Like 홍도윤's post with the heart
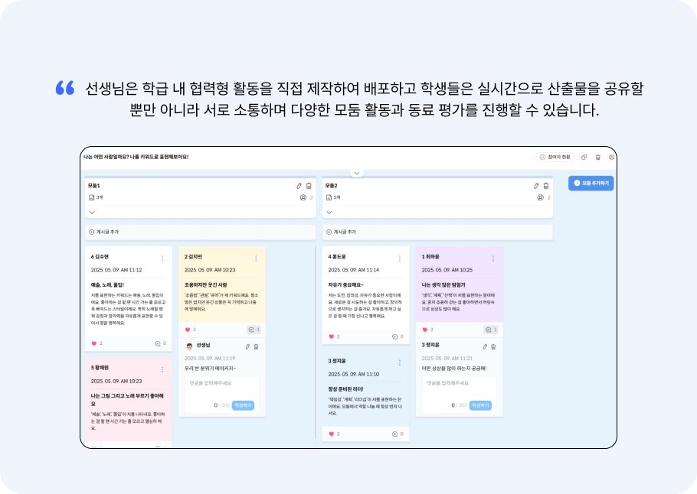 331,337
